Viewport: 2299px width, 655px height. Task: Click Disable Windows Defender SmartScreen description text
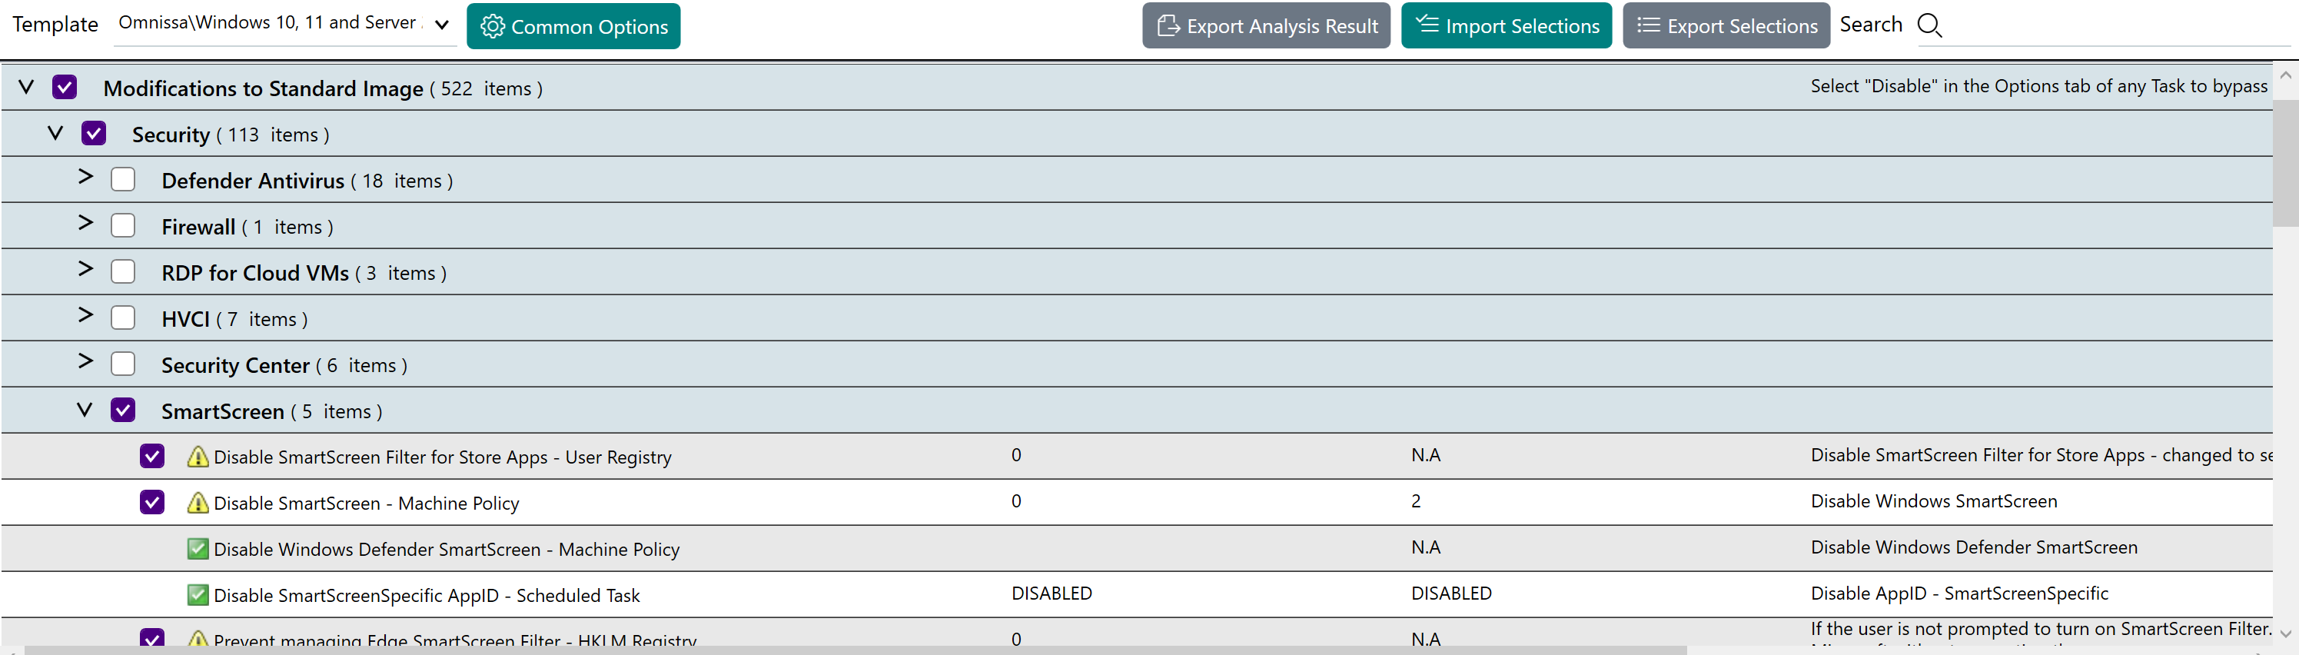point(1973,547)
